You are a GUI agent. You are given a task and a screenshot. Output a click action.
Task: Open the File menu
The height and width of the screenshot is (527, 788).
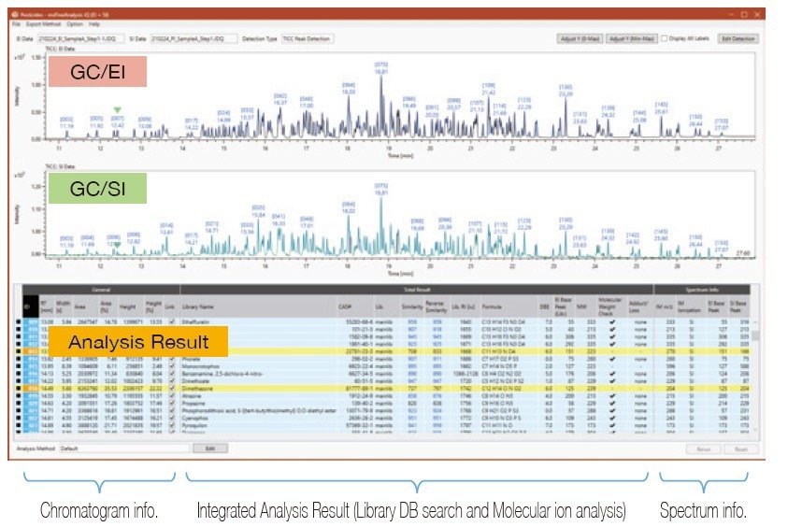[x=17, y=23]
